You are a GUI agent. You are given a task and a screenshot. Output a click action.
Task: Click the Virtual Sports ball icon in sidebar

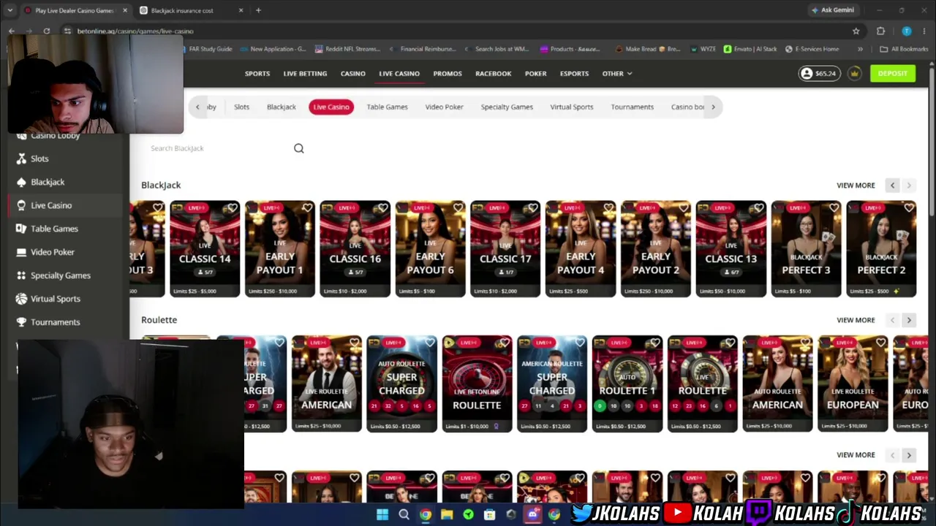[21, 299]
